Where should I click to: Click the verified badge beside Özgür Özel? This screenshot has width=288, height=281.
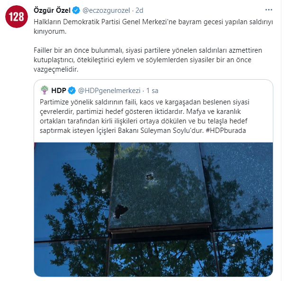76,10
